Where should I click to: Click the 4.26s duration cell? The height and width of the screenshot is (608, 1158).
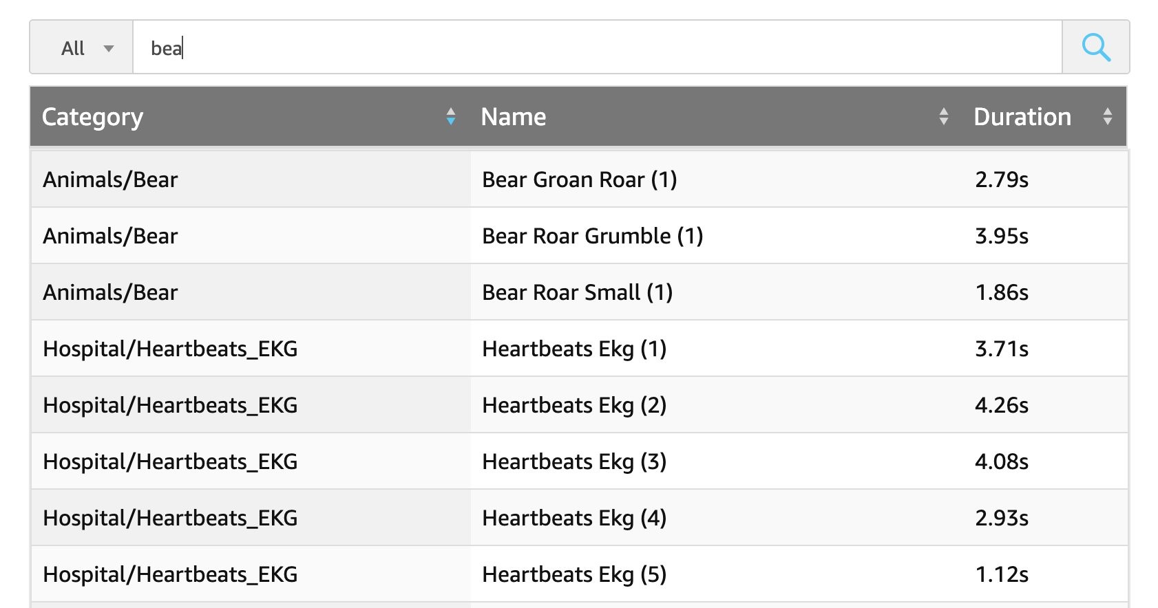click(x=1002, y=405)
